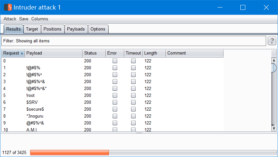Click the attack progress bar
The width and height of the screenshot is (278, 157).
(153, 153)
